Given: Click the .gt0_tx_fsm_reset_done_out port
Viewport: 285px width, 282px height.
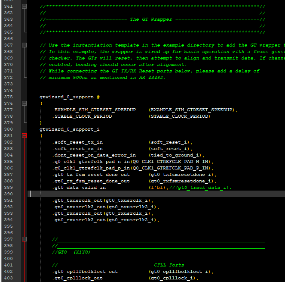Looking at the screenshot, I should 91,175.
